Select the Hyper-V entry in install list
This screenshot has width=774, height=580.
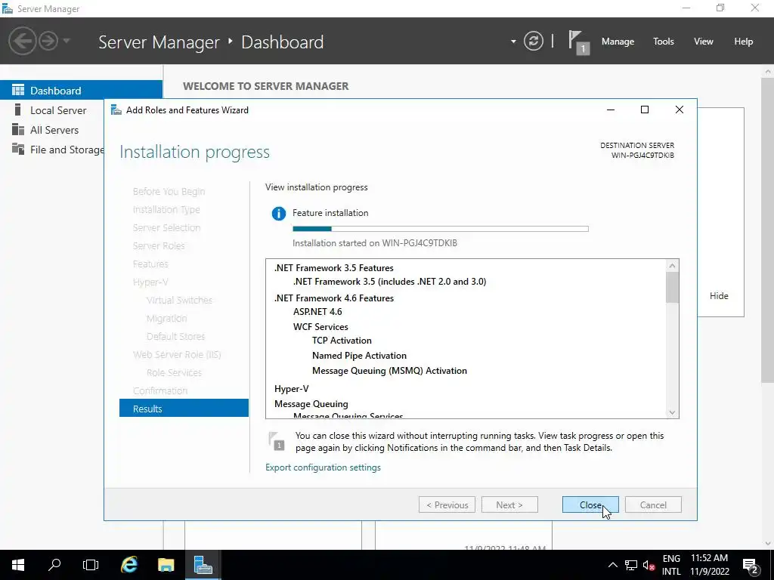(291, 389)
